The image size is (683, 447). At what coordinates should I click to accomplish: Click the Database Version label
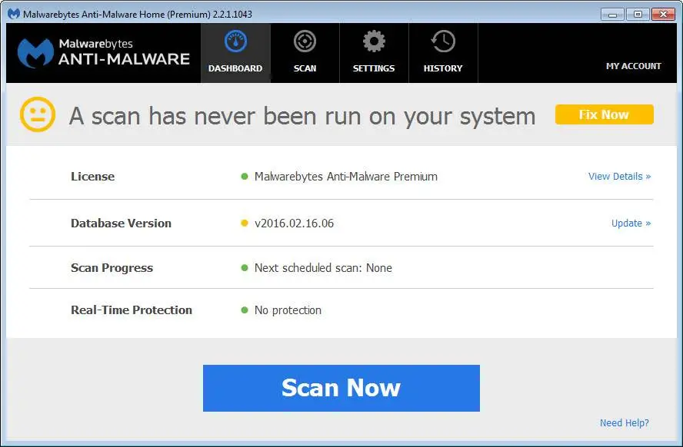[121, 223]
